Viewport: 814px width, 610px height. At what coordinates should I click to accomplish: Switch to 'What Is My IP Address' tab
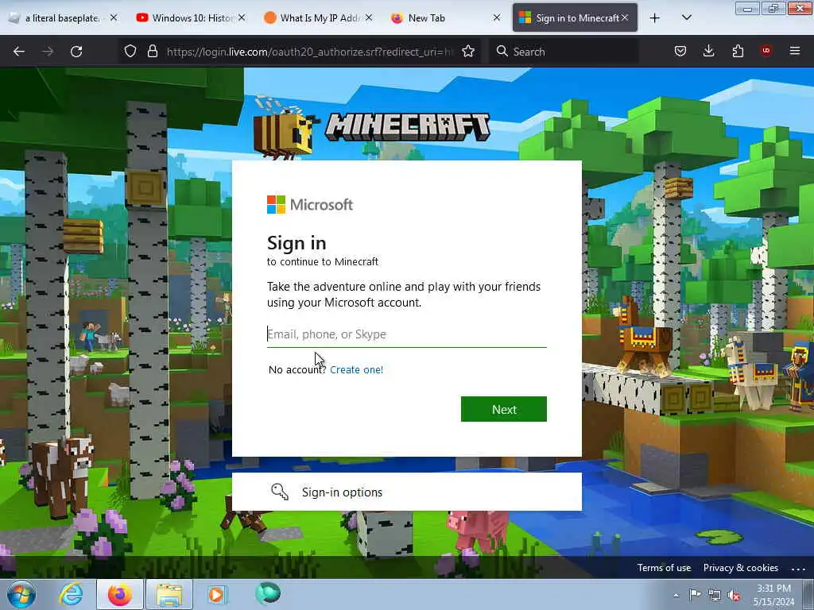[318, 18]
